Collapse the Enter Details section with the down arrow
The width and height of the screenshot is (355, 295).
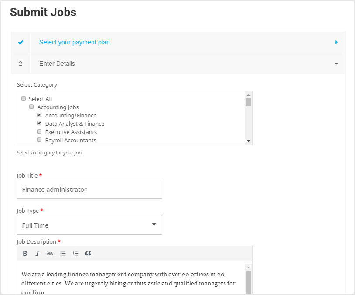click(x=337, y=64)
